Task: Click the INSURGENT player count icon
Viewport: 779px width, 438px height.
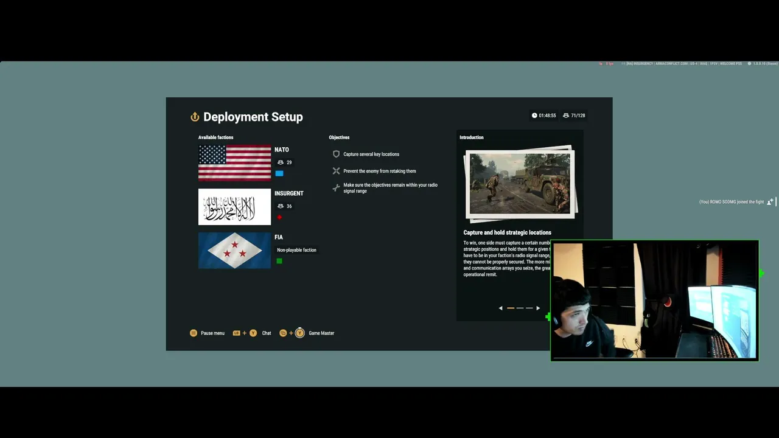Action: click(281, 206)
